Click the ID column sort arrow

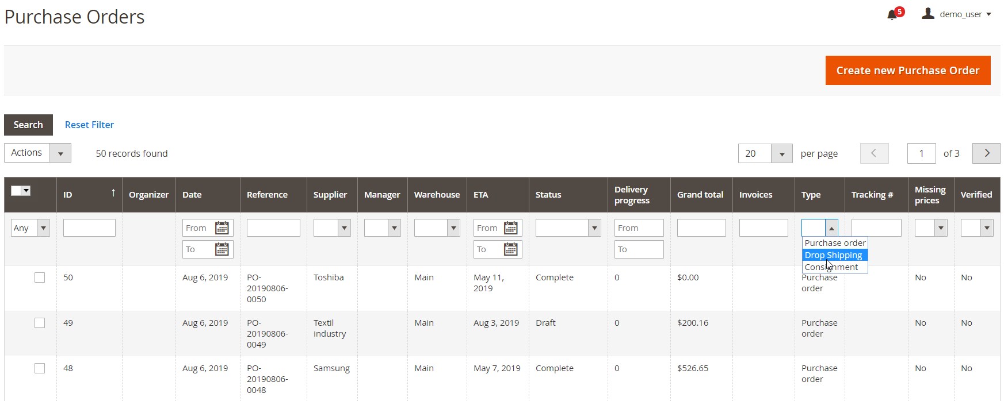click(x=113, y=193)
